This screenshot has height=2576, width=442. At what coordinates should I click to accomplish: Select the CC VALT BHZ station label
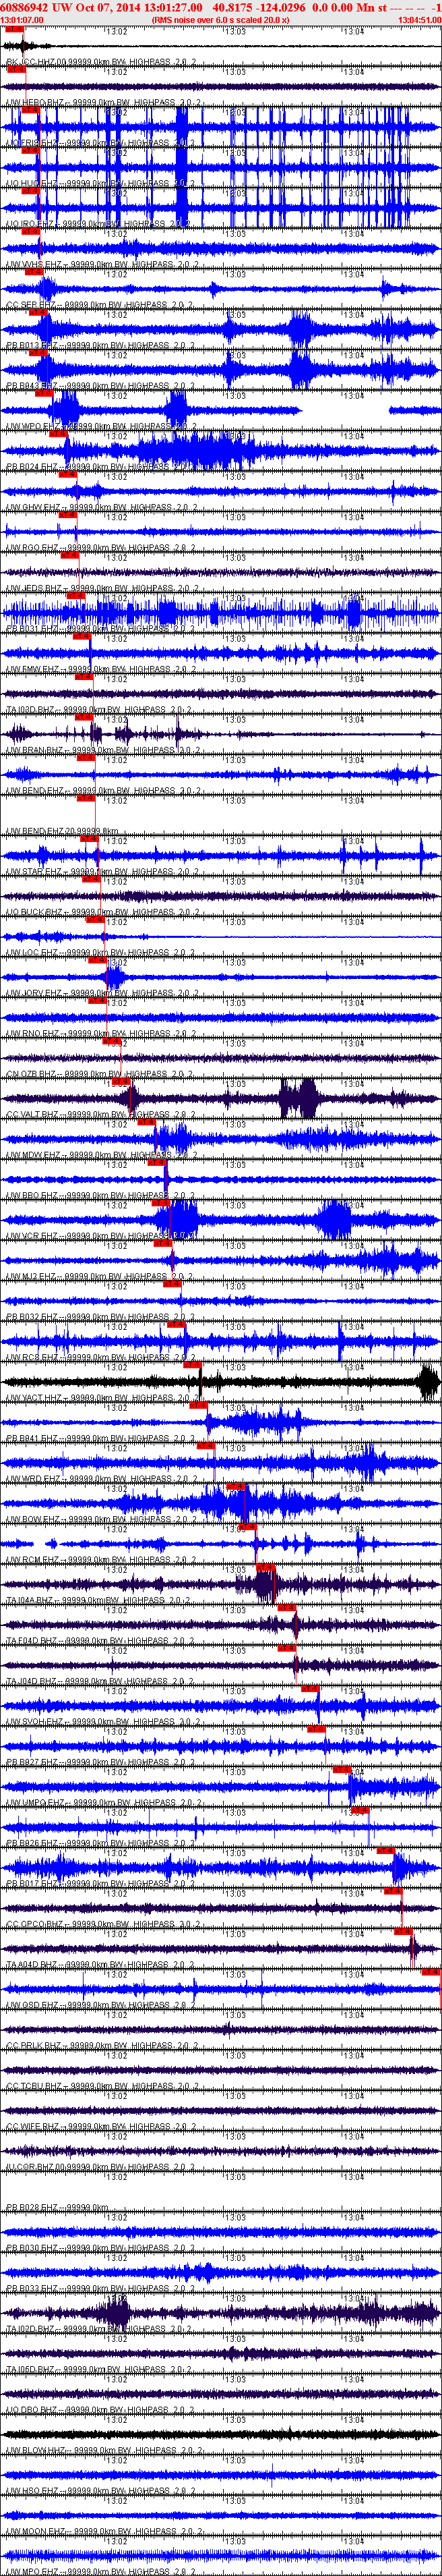pyautogui.click(x=102, y=1115)
